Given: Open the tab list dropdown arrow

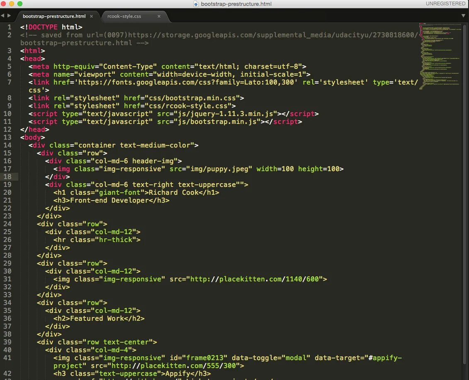Looking at the screenshot, I should 463,16.
